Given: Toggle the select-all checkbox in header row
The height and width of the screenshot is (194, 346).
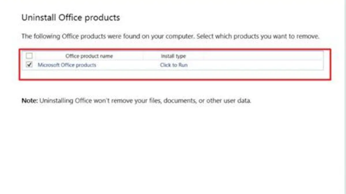Looking at the screenshot, I should [29, 56].
